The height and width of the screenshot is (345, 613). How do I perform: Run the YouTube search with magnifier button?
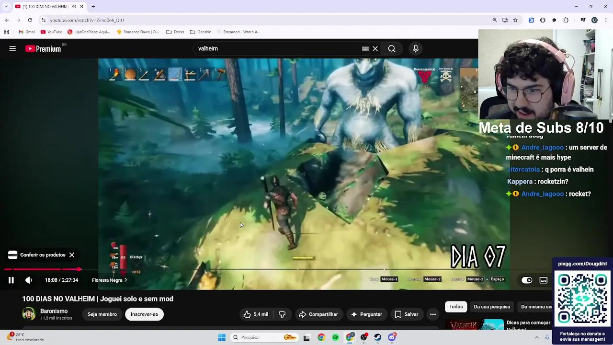tap(392, 48)
